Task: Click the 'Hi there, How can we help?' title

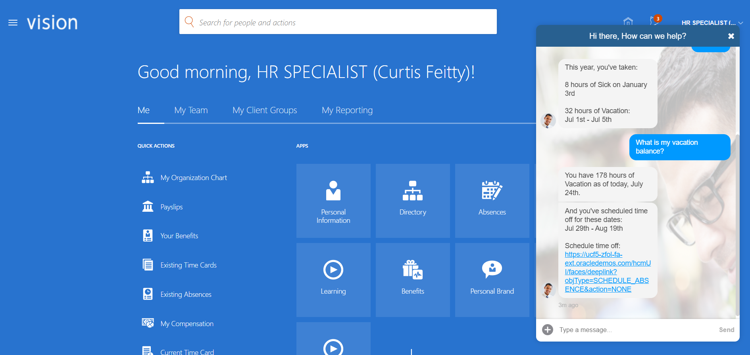Action: pos(637,36)
